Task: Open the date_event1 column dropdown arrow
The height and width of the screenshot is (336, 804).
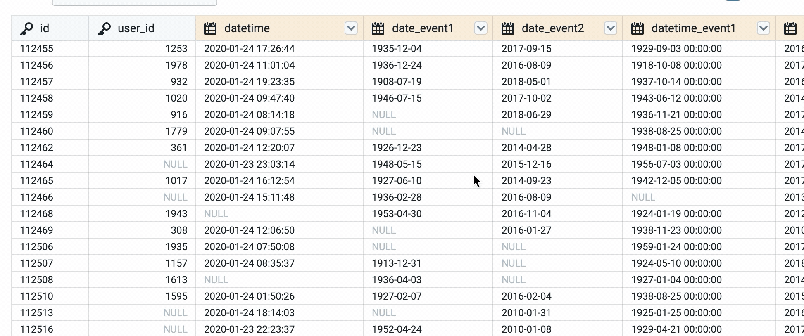Action: (481, 28)
